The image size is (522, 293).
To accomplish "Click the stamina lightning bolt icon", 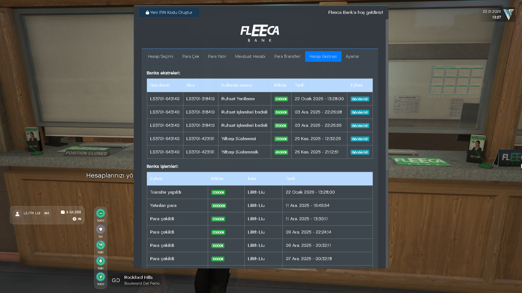I will tap(101, 277).
